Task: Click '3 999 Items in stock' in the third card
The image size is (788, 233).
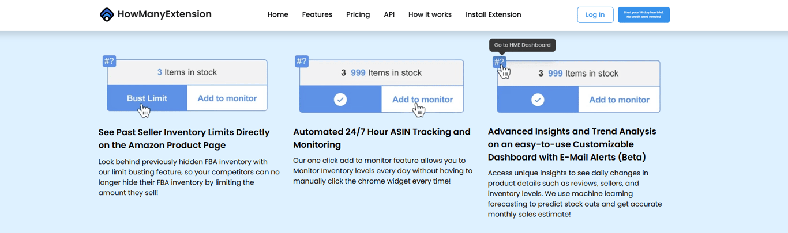Action: [x=578, y=74]
